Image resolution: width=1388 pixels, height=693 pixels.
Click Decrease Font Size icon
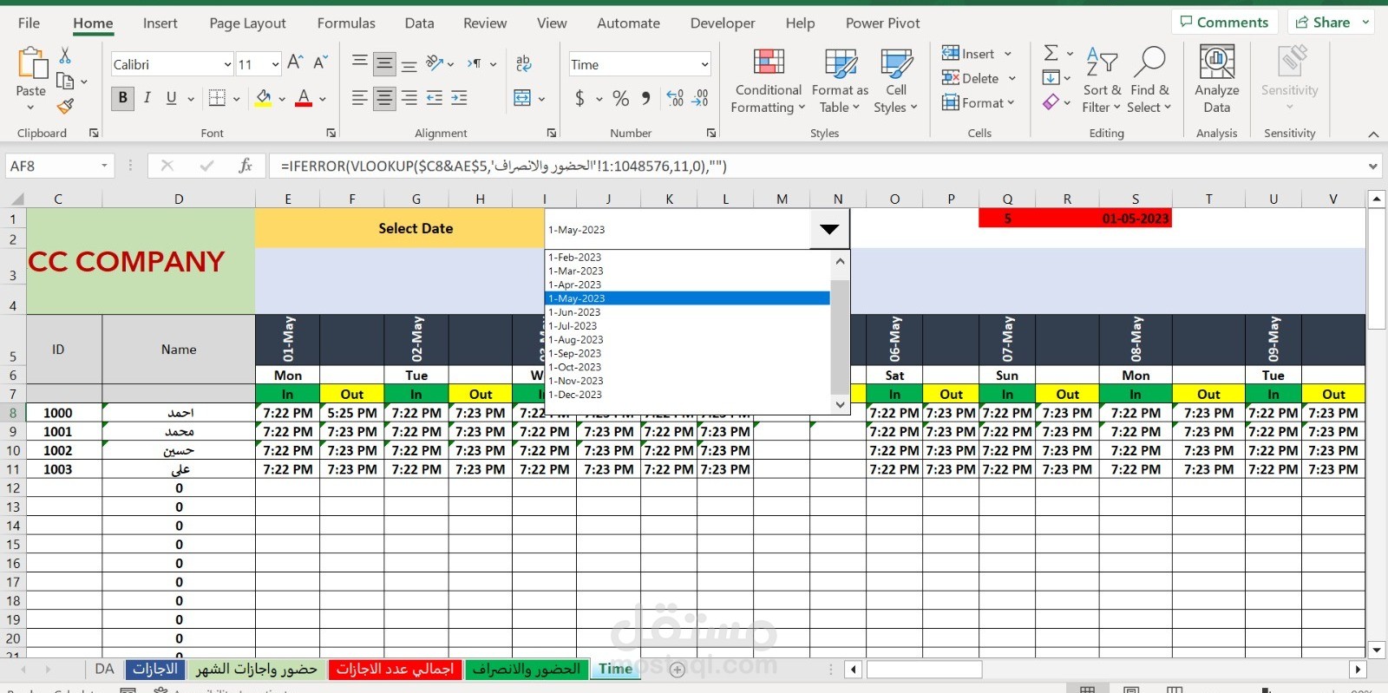320,63
